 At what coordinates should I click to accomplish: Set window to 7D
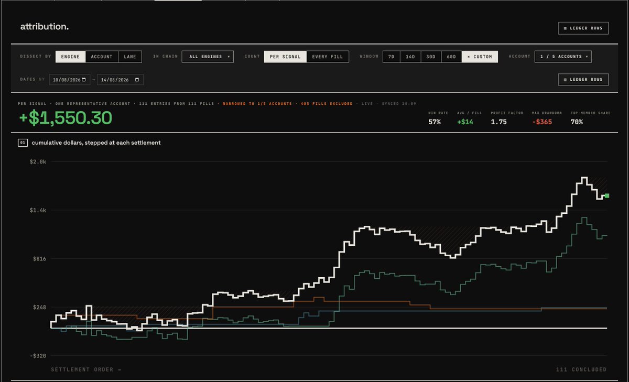click(x=391, y=57)
